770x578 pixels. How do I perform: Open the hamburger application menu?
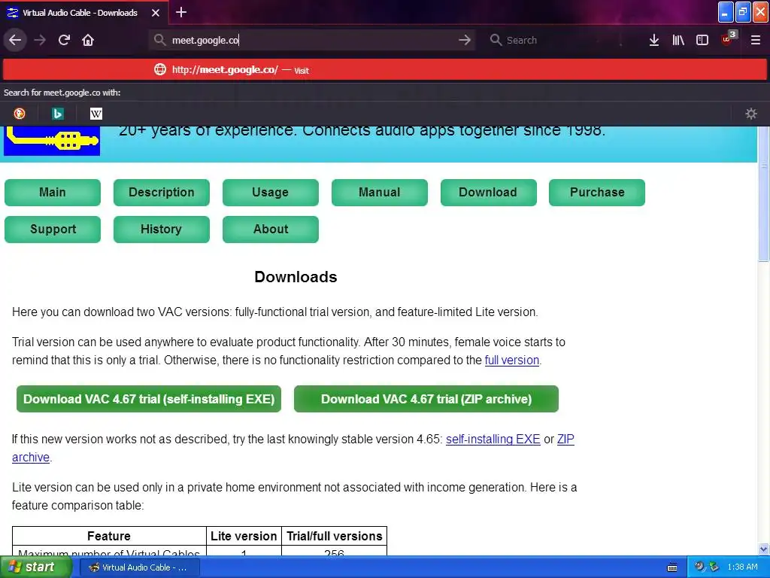coord(756,41)
